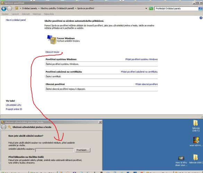This screenshot has width=203, height=173.
Task: Click the greyed back button in the restore wizard
Action: click(3, 127)
